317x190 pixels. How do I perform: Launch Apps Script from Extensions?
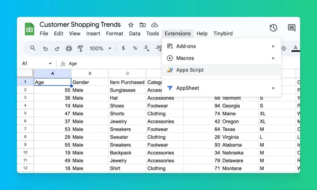[190, 70]
